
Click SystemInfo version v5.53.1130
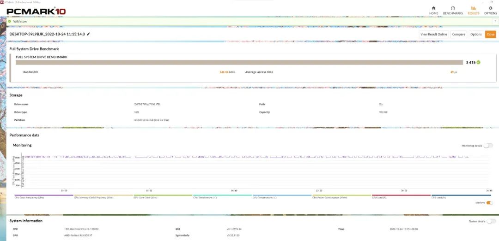[x=232, y=235]
